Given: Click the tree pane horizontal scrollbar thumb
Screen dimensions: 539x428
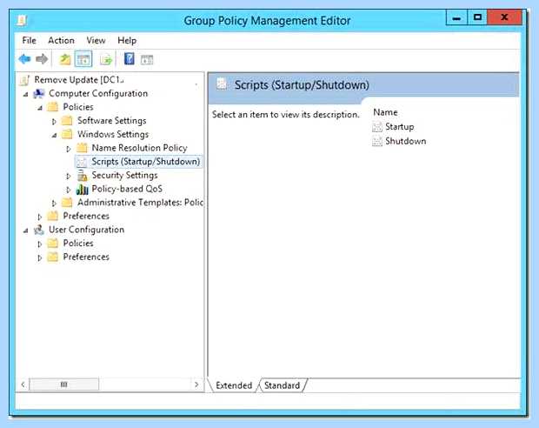Looking at the screenshot, I should 64,385.
